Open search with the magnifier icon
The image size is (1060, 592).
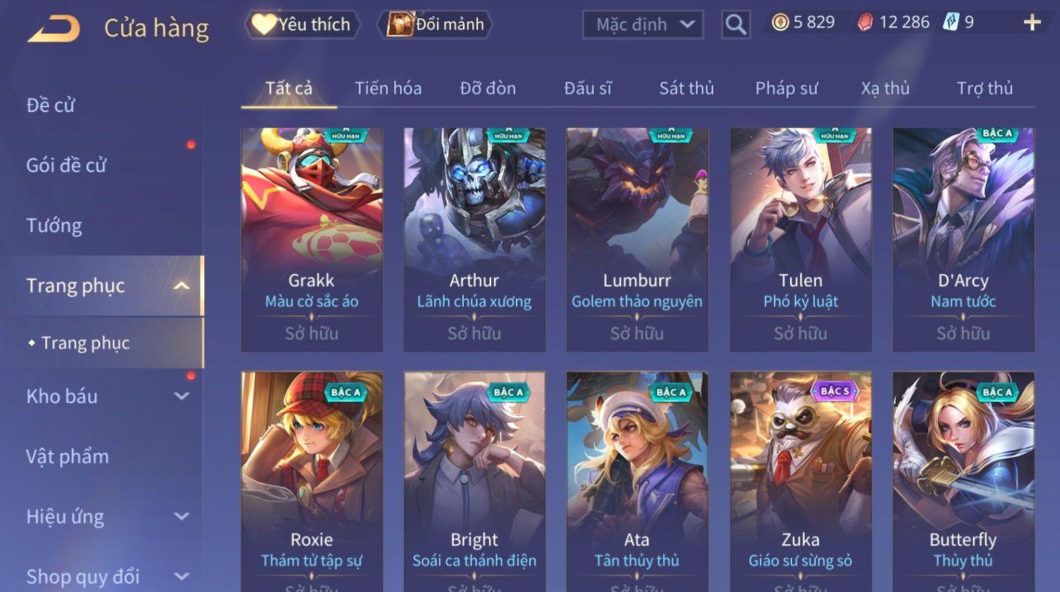(736, 25)
